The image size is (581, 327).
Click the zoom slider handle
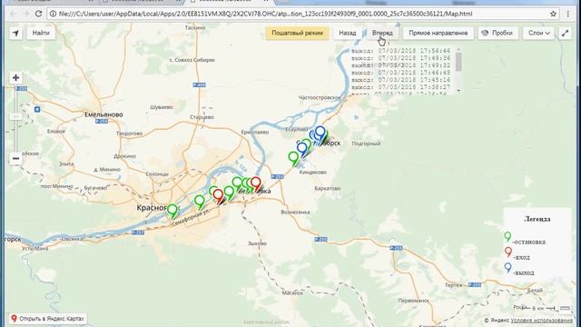tap(15, 116)
